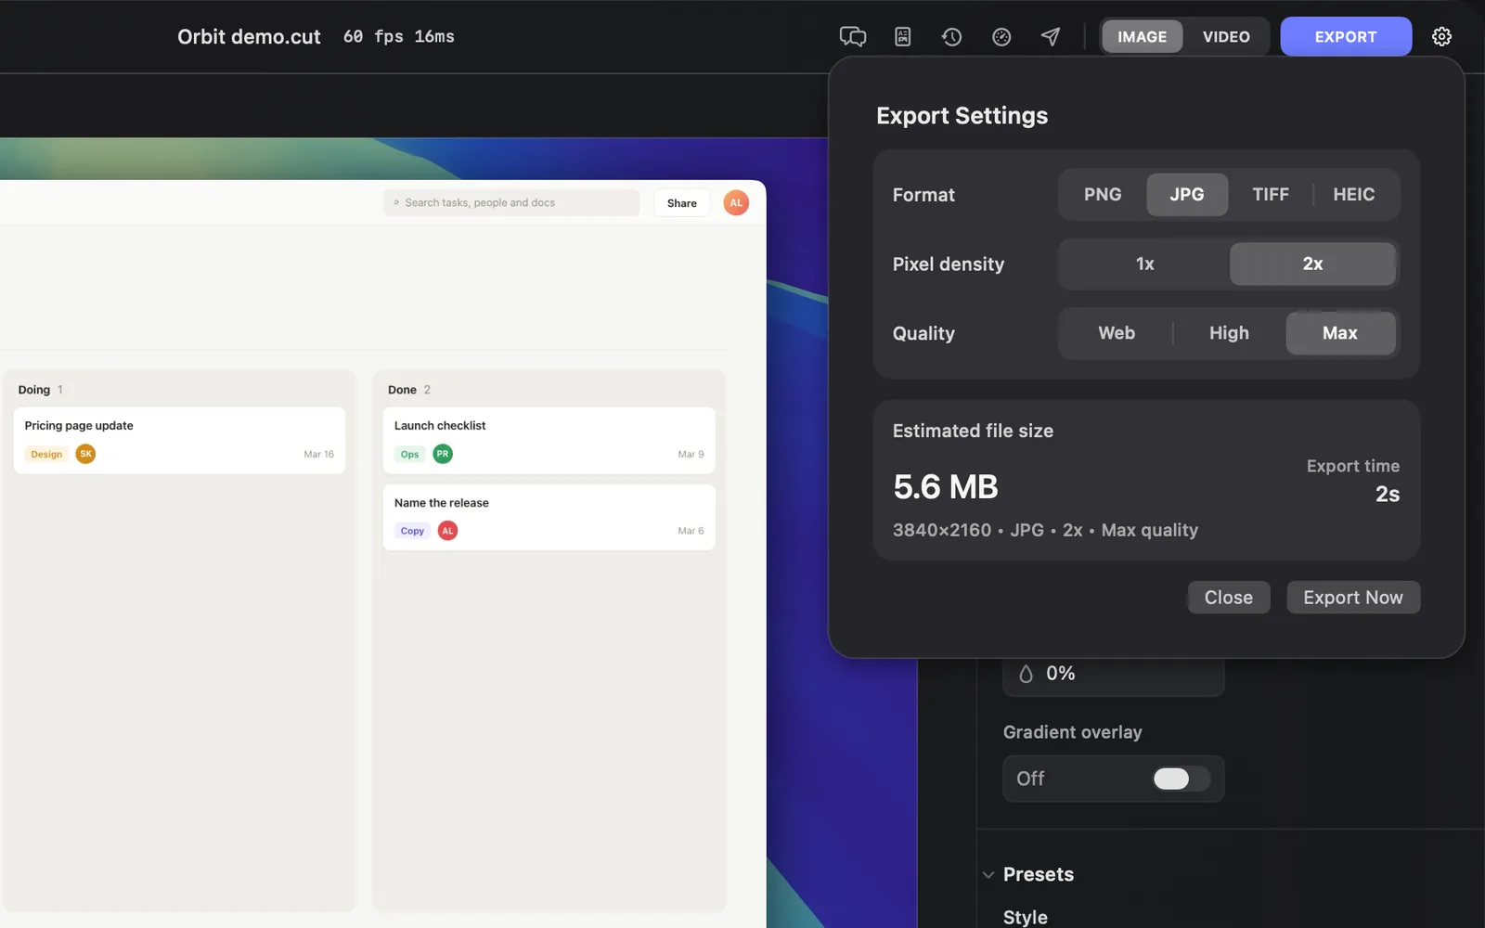The image size is (1485, 928).
Task: Click the template document icon in toolbar
Action: coord(902,37)
